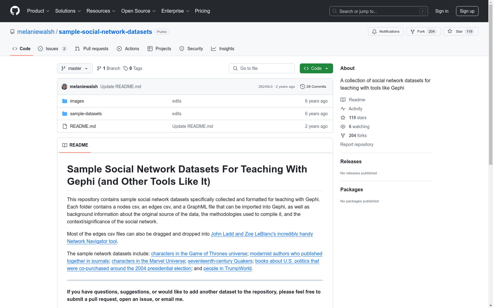Open the seventeenth-century Quakers link
The image size is (493, 308).
(x=220, y=261)
